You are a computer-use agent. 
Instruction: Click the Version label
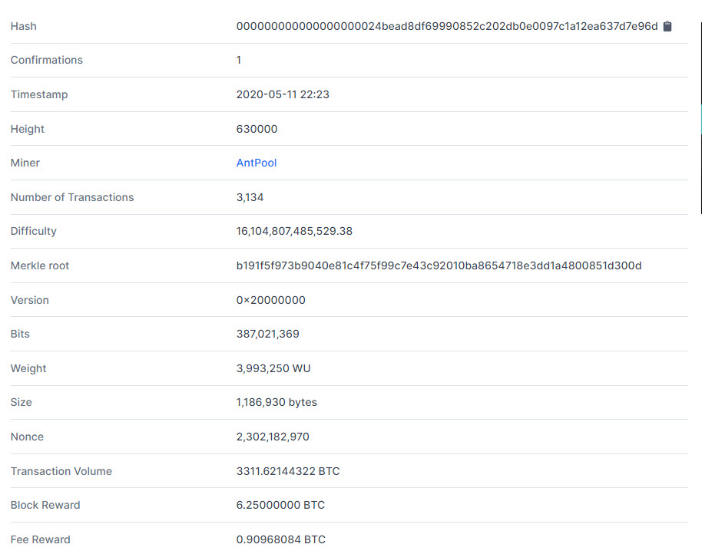29,300
